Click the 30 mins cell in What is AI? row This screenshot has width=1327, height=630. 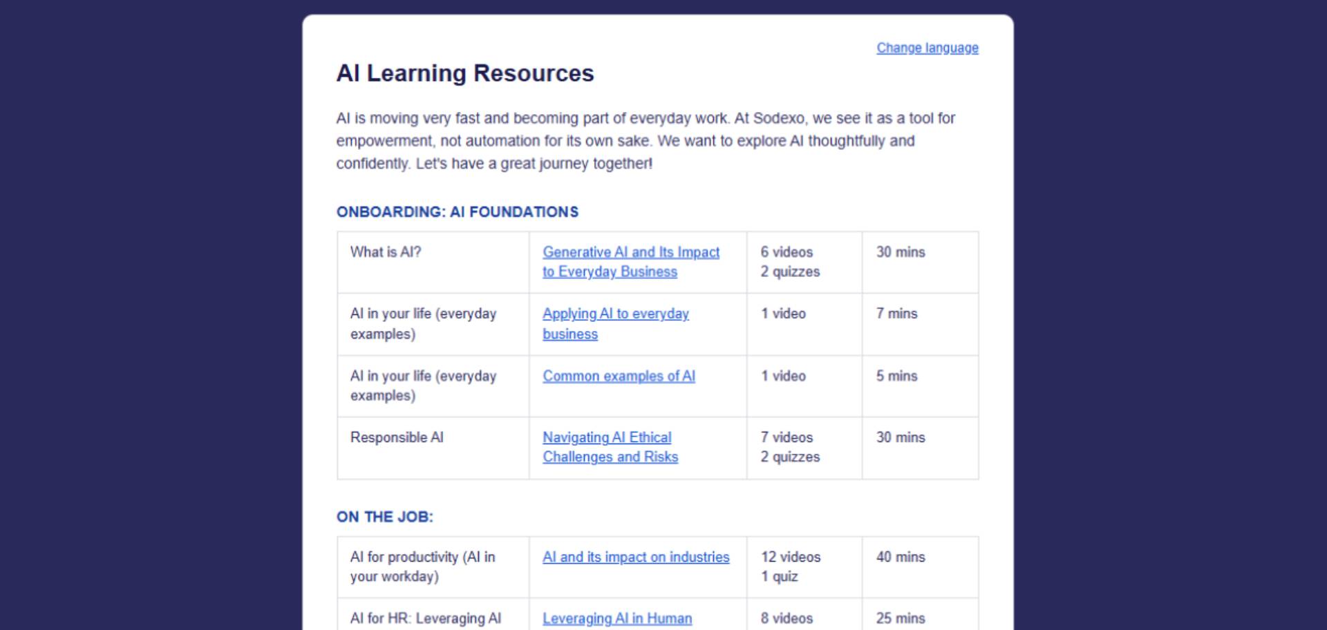pos(920,262)
